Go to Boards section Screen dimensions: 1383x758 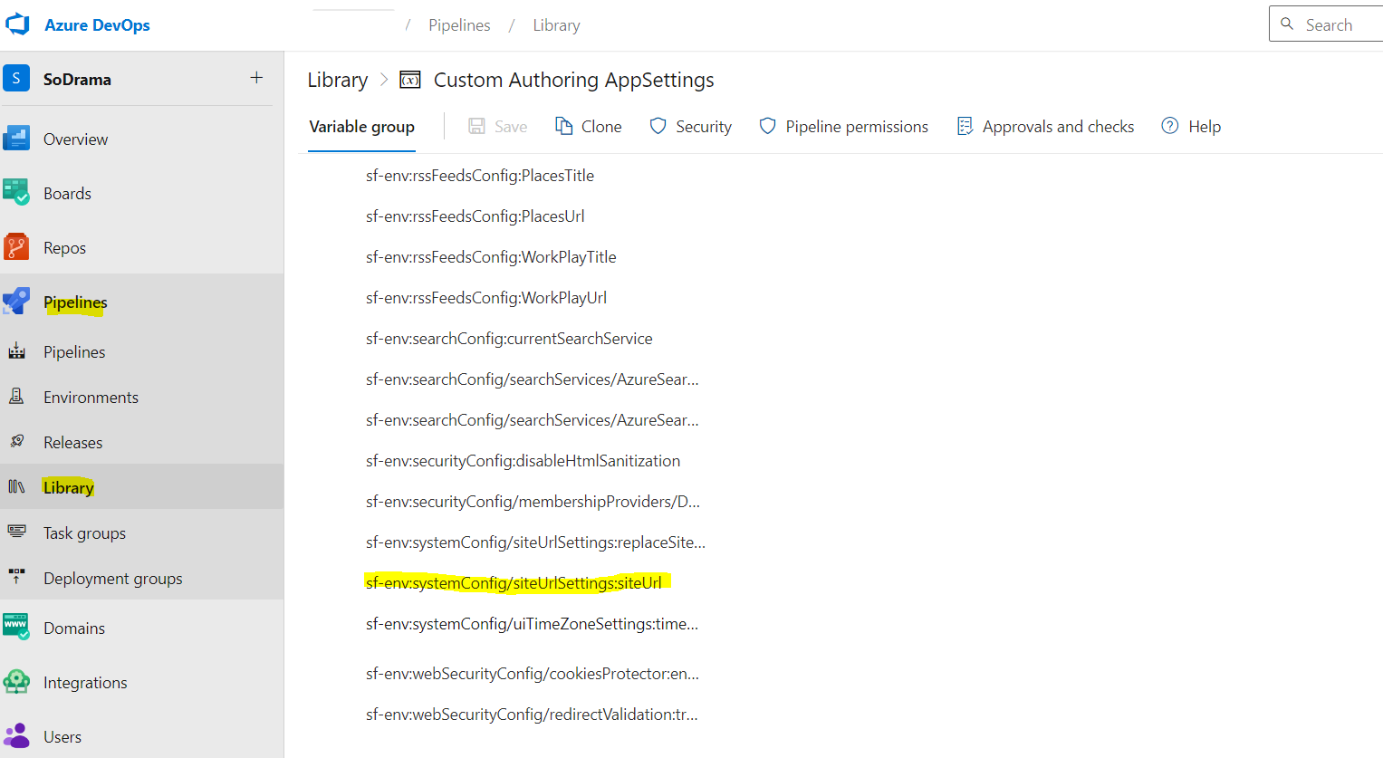pos(67,194)
